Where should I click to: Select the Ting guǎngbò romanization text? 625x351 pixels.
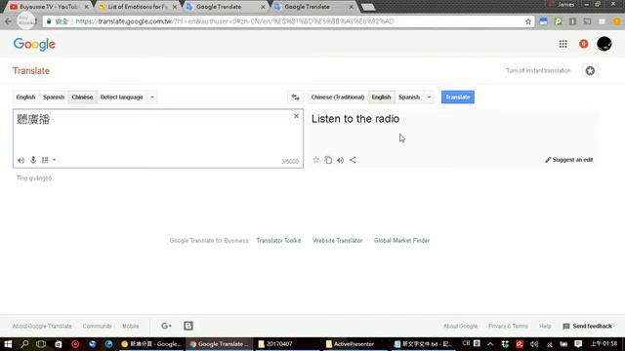34,177
